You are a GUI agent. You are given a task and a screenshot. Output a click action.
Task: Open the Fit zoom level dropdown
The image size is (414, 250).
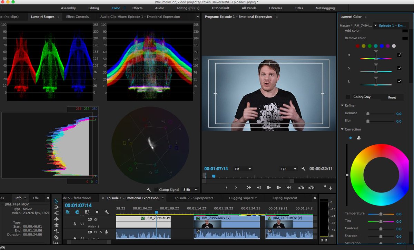click(x=243, y=169)
